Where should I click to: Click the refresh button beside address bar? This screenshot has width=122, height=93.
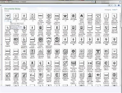94,2
